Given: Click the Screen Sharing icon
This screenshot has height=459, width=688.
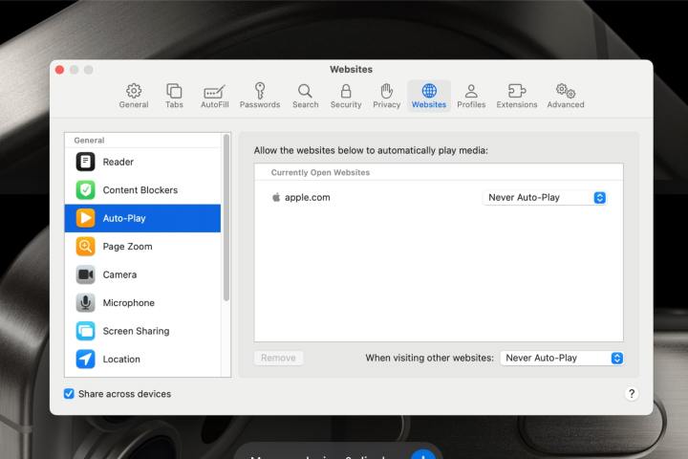Looking at the screenshot, I should pos(85,331).
